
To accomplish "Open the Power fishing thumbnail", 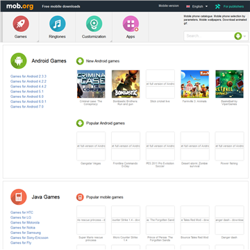I will (x=229, y=146).
